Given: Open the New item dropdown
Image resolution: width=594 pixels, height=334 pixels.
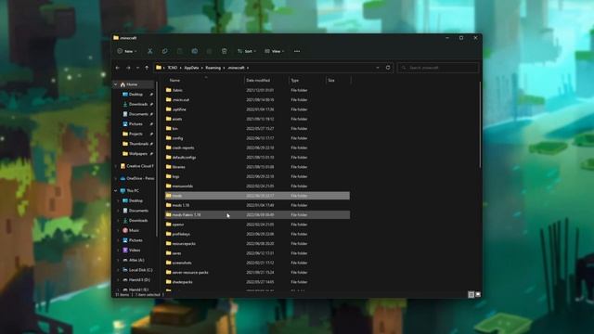Looking at the screenshot, I should (127, 51).
